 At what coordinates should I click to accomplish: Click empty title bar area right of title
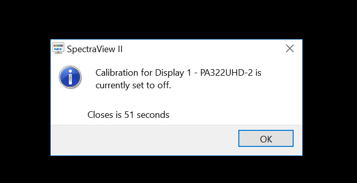click(x=203, y=49)
